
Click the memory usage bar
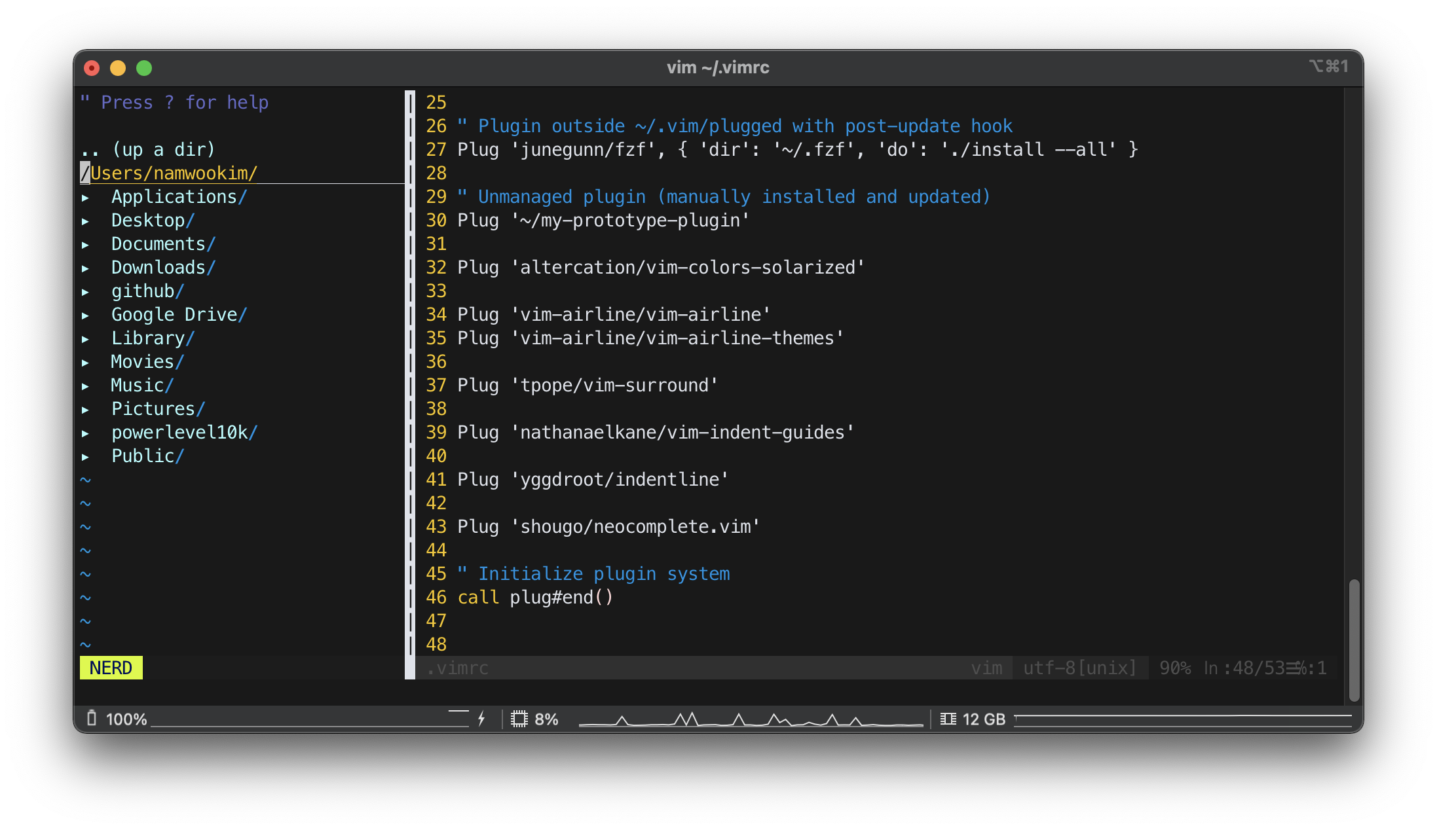tap(1183, 719)
